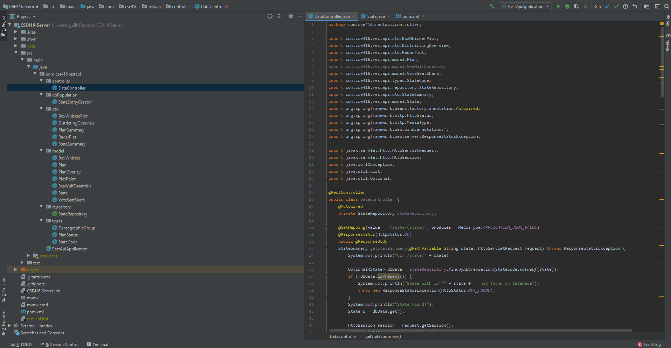Expand the target folder in the tree
The width and height of the screenshot is (671, 348).
pyautogui.click(x=15, y=270)
